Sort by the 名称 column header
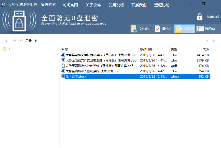The height and width of the screenshot is (148, 221). 99,49
